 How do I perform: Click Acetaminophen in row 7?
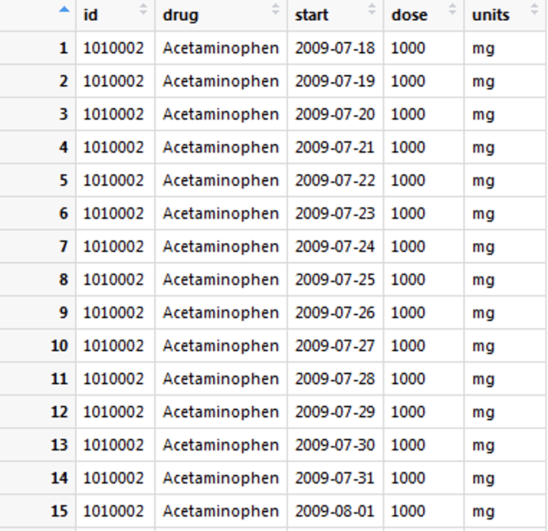pyautogui.click(x=221, y=247)
